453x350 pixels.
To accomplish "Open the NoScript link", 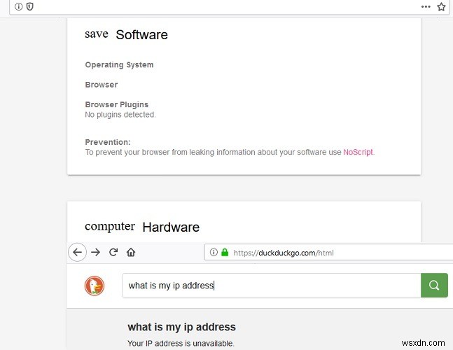I will coord(358,152).
